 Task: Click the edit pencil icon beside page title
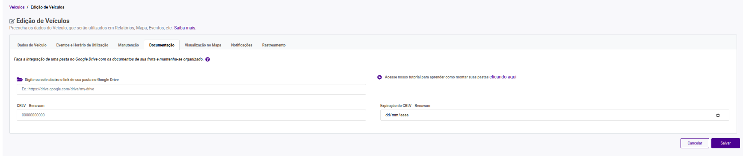[x=12, y=21]
